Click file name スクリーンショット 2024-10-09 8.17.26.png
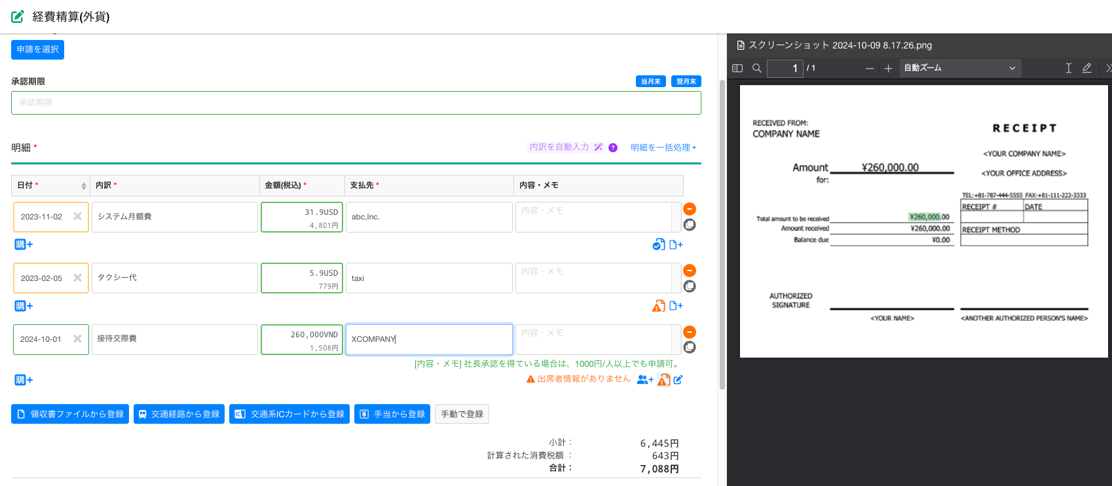The height and width of the screenshot is (486, 1112). point(840,45)
